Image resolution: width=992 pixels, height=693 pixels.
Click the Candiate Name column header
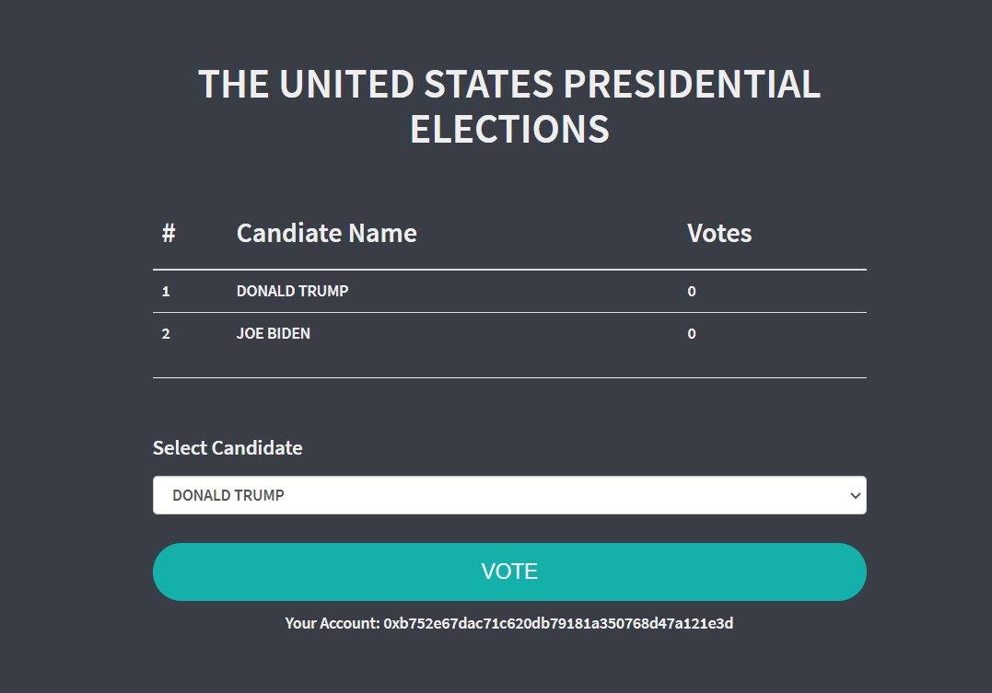click(x=326, y=233)
